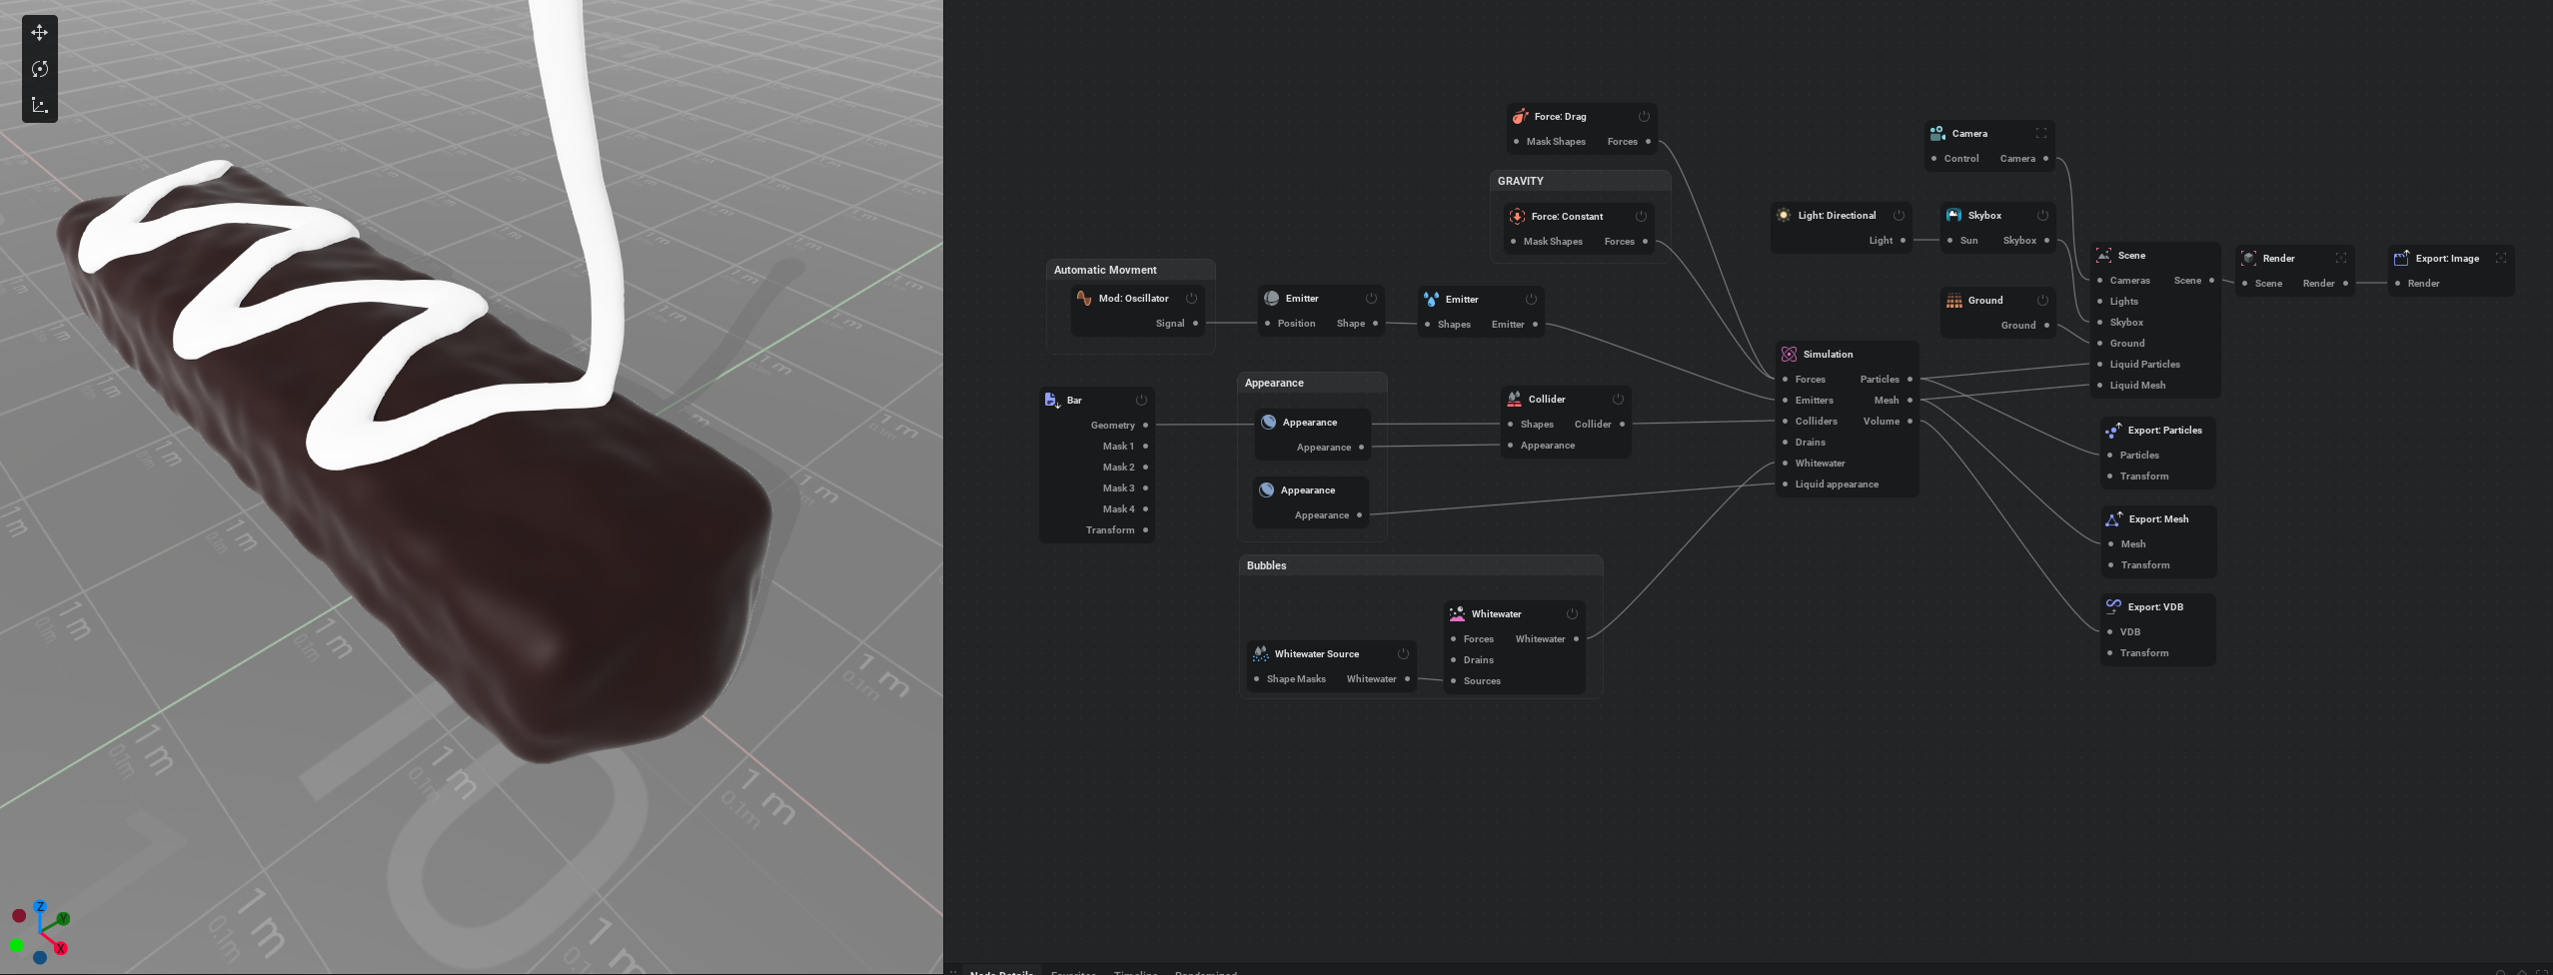Click the Force: Drag node icon
This screenshot has height=975, width=2553.
(1520, 116)
